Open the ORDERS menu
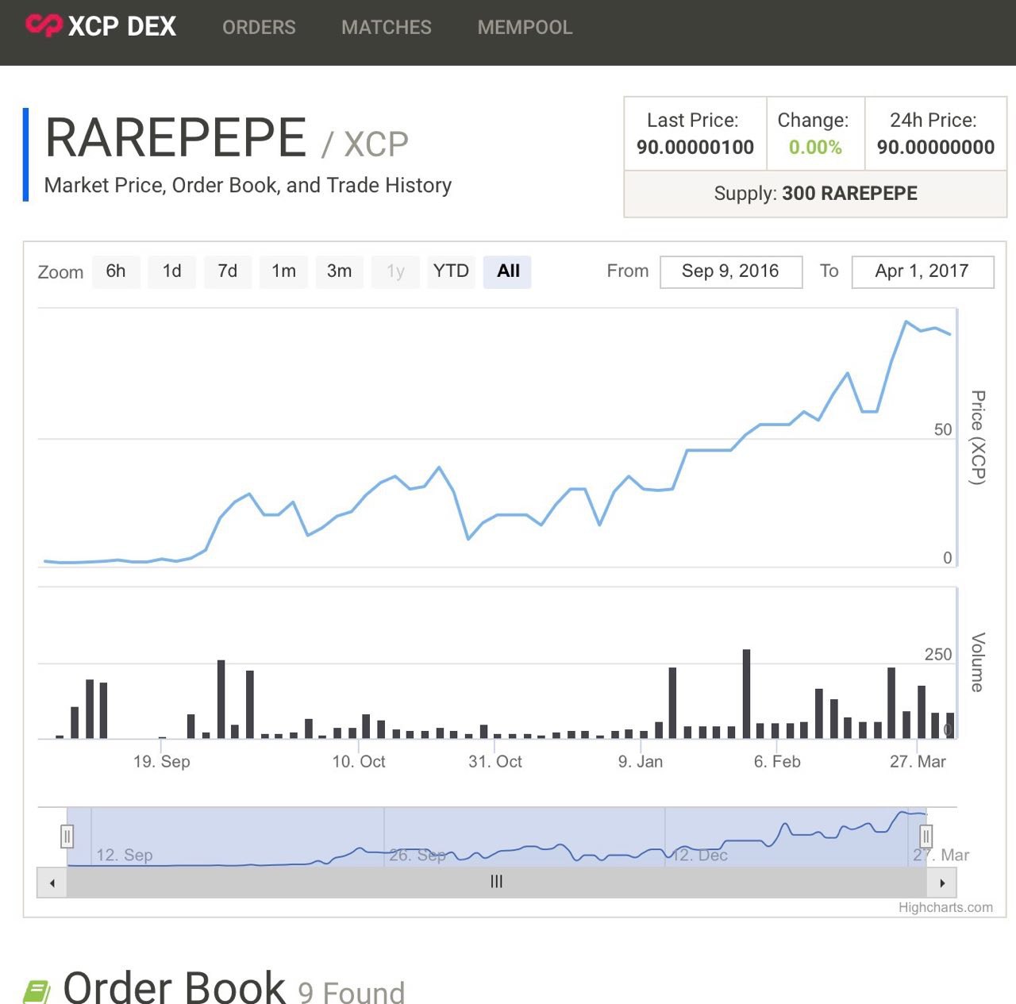Screen dimensions: 1016x1004 pos(259,27)
